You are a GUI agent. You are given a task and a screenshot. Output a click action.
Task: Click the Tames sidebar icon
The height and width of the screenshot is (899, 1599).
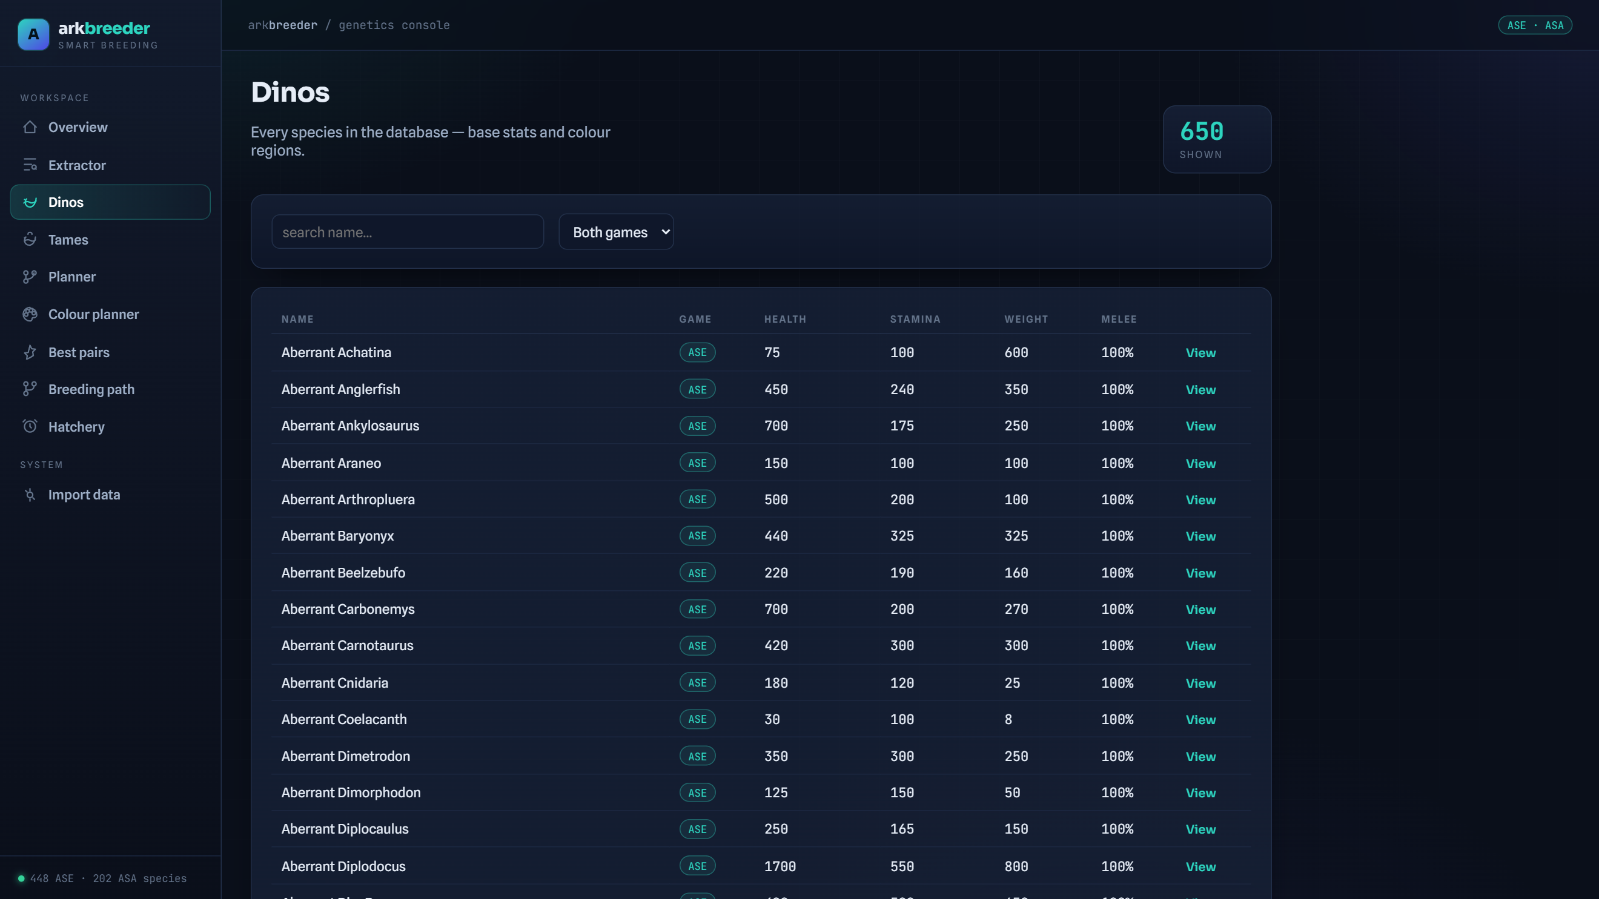click(x=30, y=240)
